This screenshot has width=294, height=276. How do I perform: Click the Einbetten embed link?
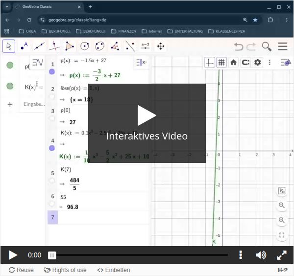(113, 270)
